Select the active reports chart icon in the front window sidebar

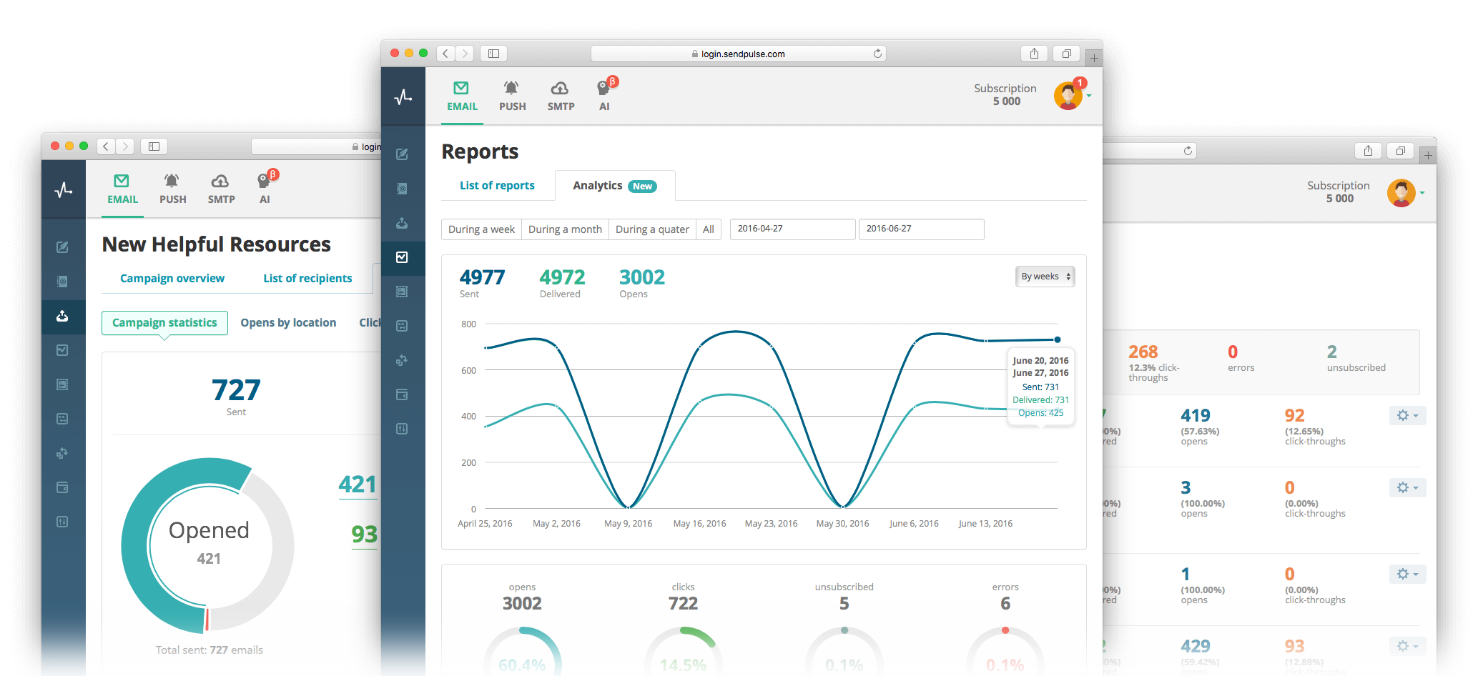coord(402,257)
